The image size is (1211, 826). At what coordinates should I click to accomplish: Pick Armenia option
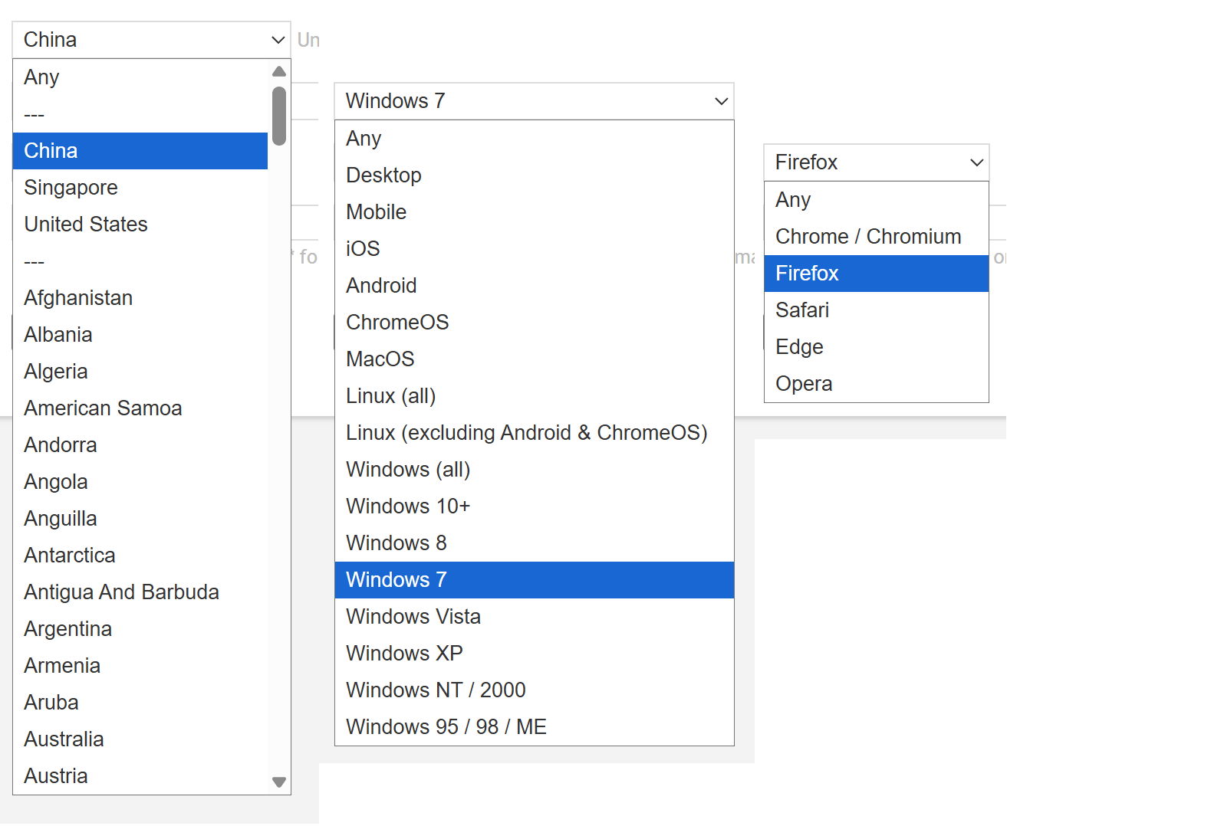click(140, 666)
